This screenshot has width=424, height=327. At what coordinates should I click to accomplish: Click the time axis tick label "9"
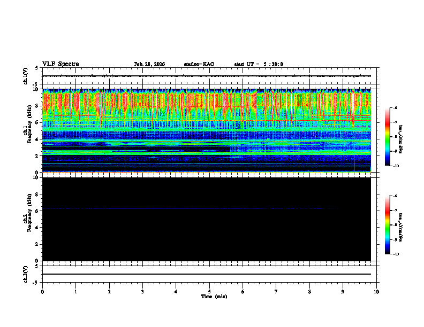(343, 292)
